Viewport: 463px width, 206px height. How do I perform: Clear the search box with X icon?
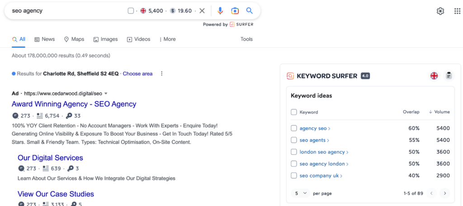point(202,11)
